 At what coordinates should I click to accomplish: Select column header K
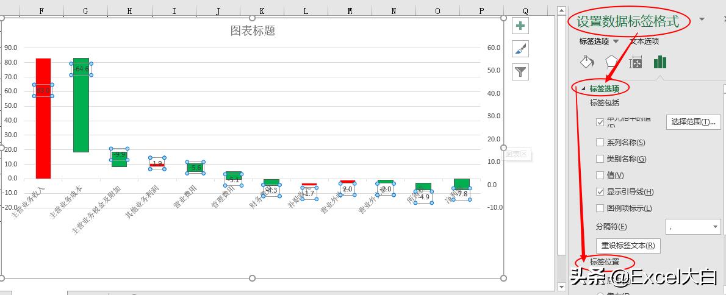pyautogui.click(x=262, y=11)
